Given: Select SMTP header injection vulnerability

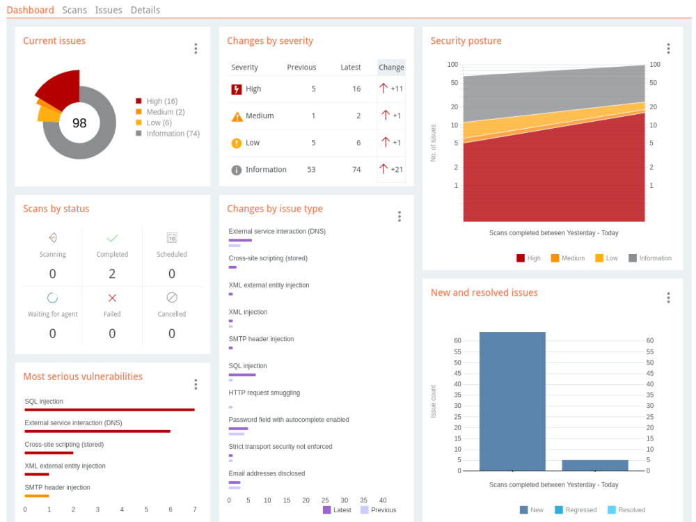Looking at the screenshot, I should (x=57, y=487).
